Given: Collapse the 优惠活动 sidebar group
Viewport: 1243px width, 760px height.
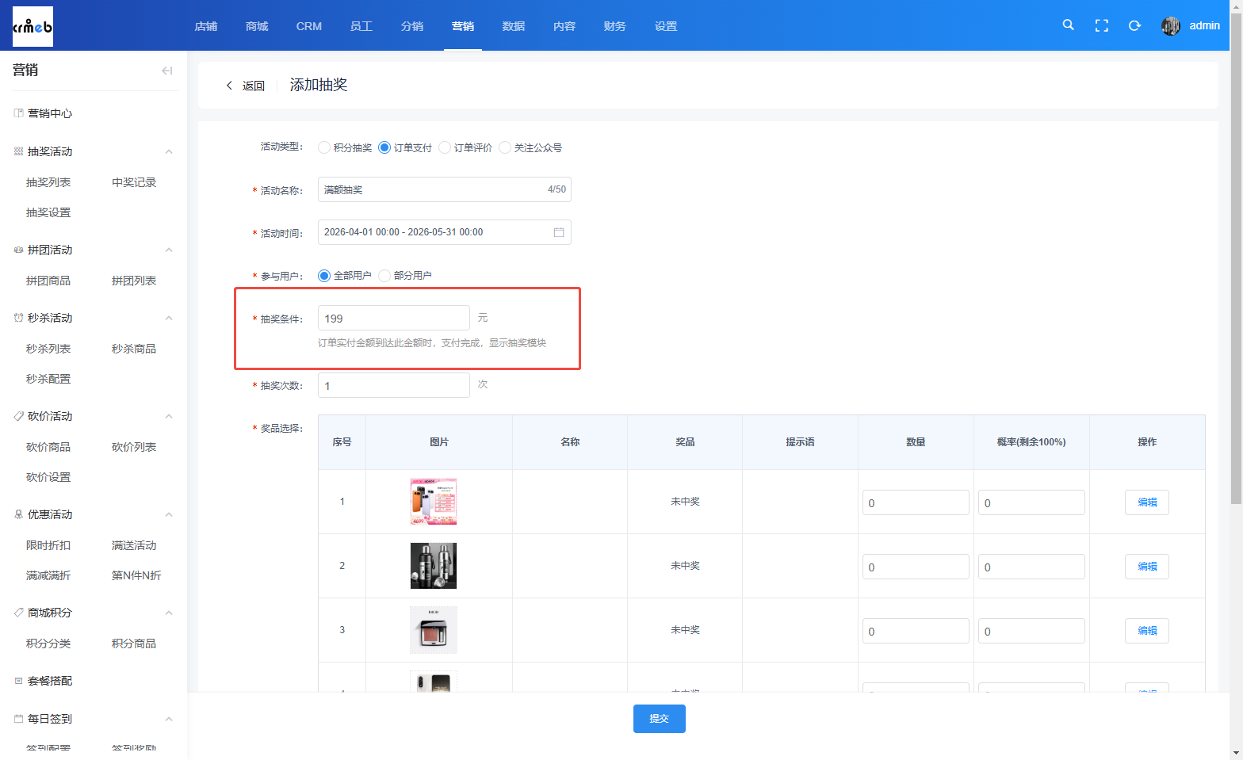Looking at the screenshot, I should 169,514.
